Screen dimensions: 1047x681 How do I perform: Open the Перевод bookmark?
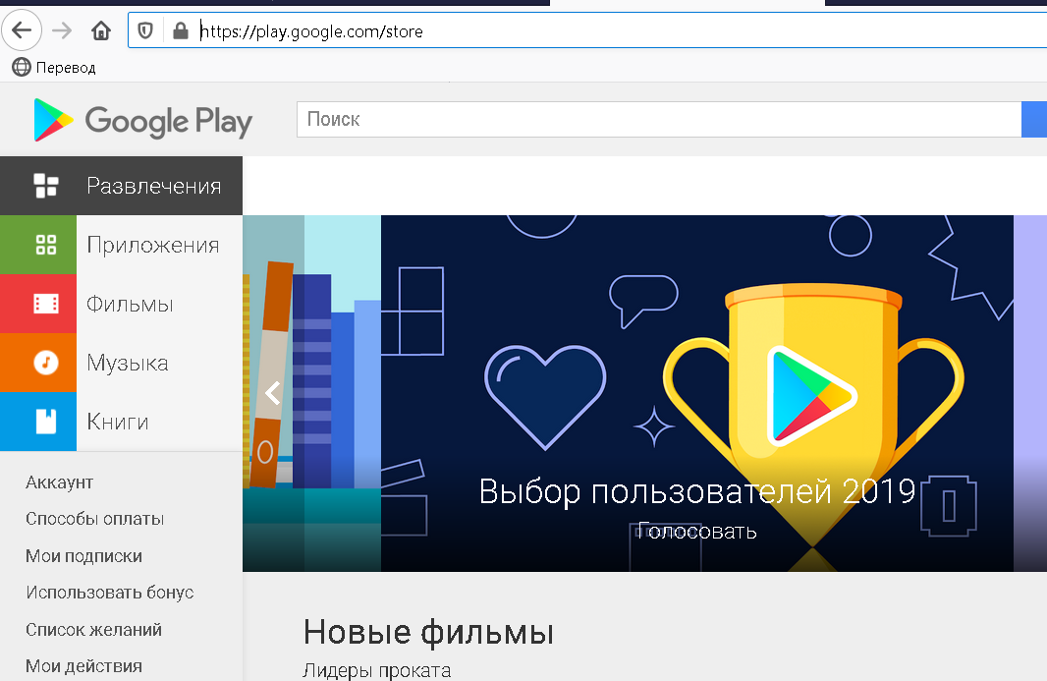coord(54,68)
